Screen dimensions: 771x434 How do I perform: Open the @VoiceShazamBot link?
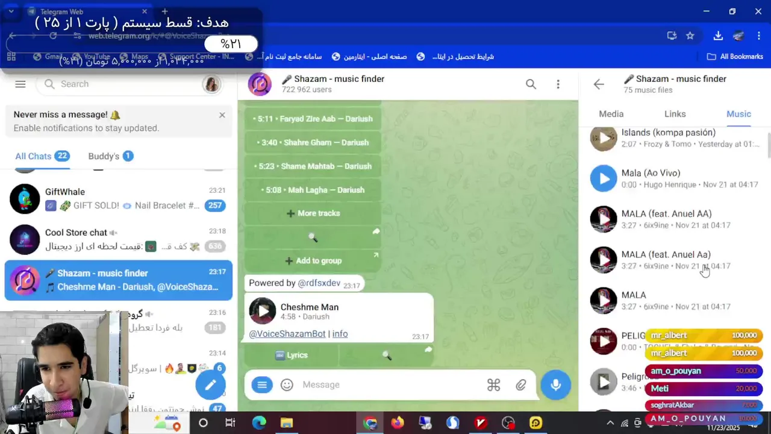coord(287,334)
